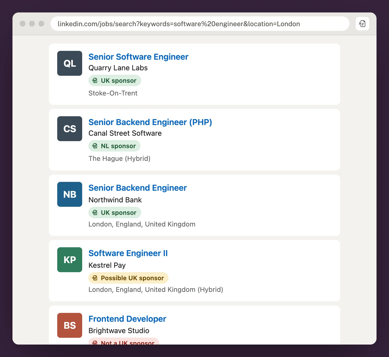Open the Senior Software Engineer job listing
The width and height of the screenshot is (389, 357).
point(138,57)
